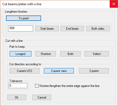
Task: Apply the value with End beam
Action: (72, 29)
